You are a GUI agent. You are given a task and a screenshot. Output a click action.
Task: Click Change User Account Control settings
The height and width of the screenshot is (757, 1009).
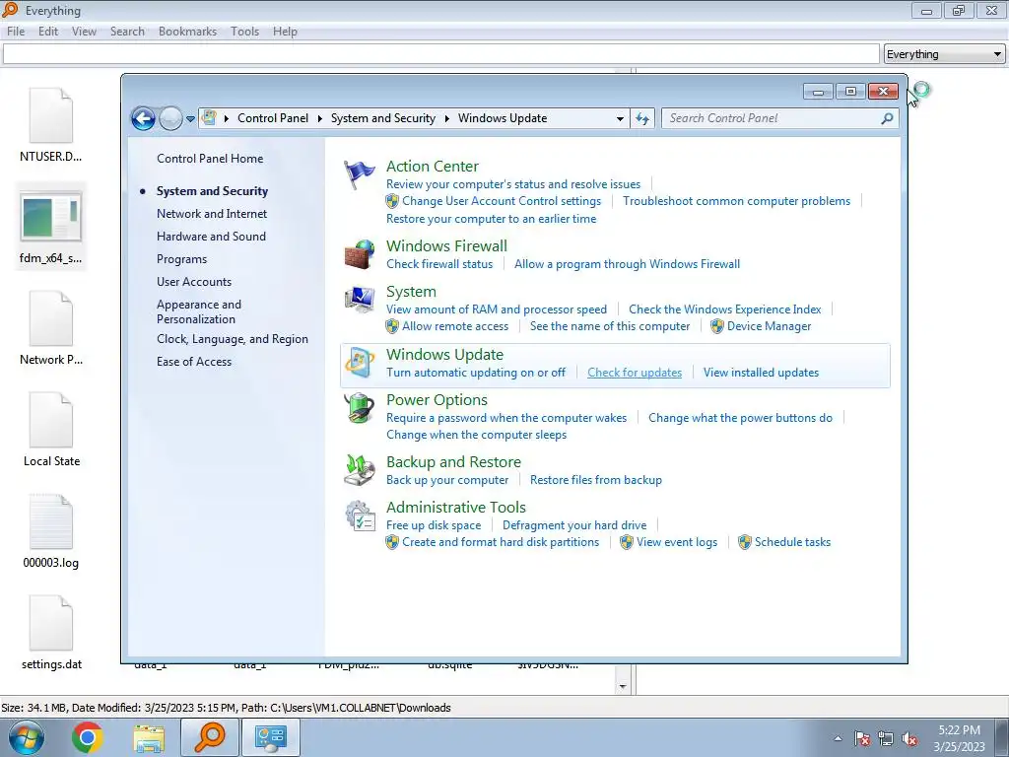[x=502, y=201]
